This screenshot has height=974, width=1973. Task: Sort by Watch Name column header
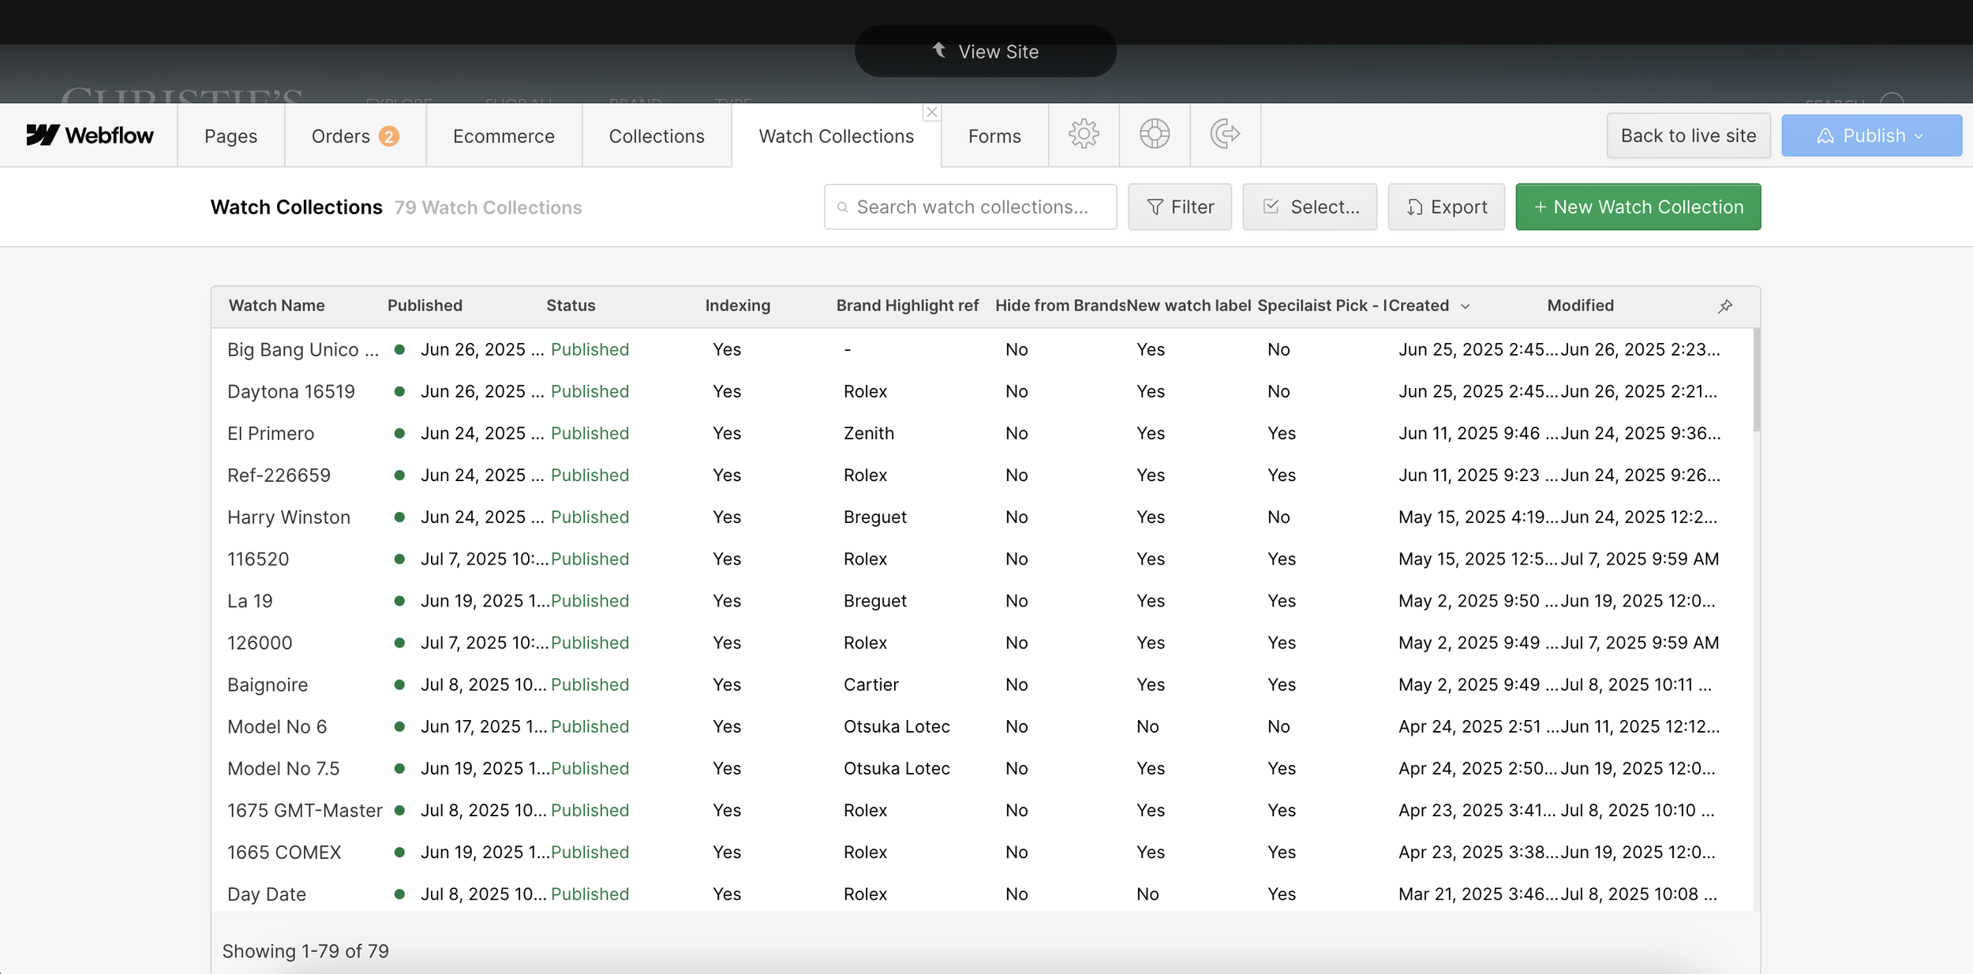[276, 306]
